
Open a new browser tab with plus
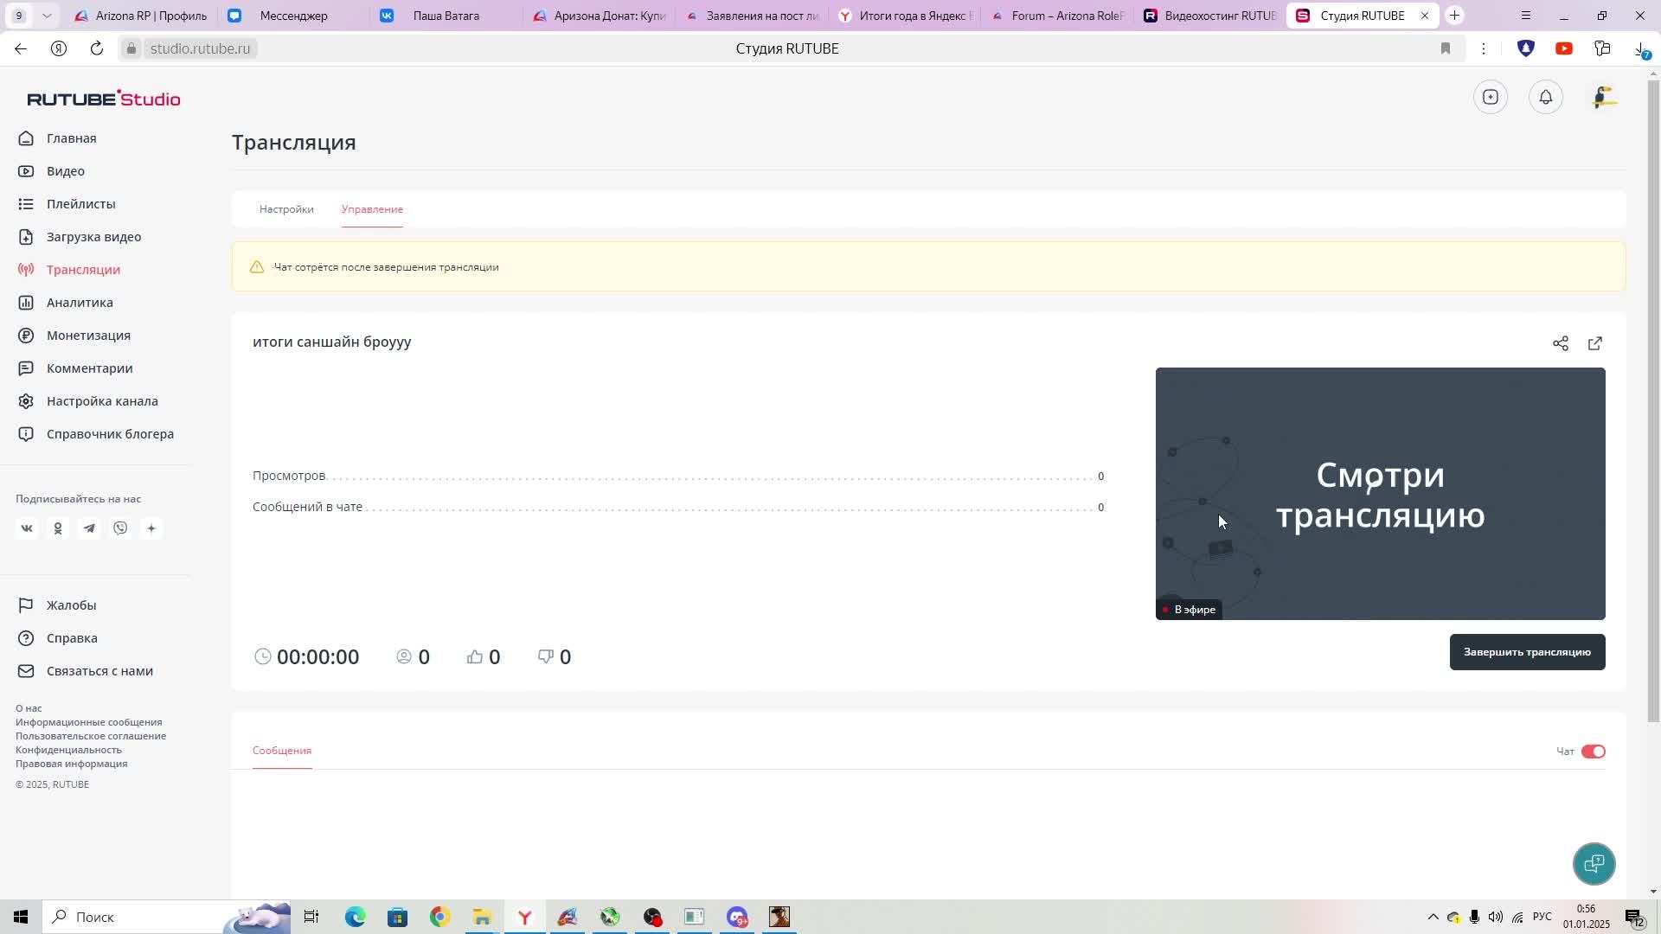click(1454, 16)
